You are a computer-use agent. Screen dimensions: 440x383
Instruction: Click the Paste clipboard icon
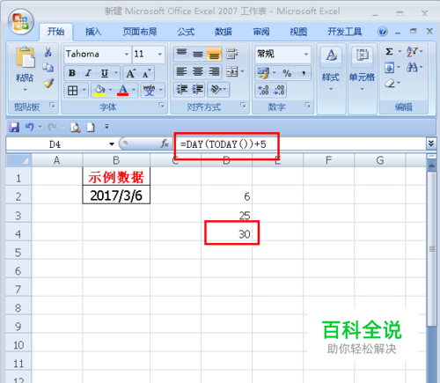pos(26,57)
